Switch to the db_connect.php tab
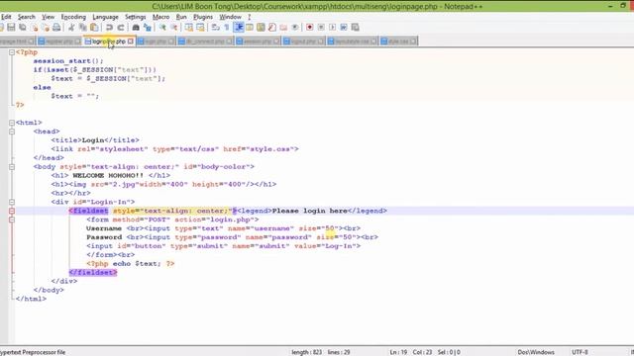The width and height of the screenshot is (634, 356). (x=205, y=42)
